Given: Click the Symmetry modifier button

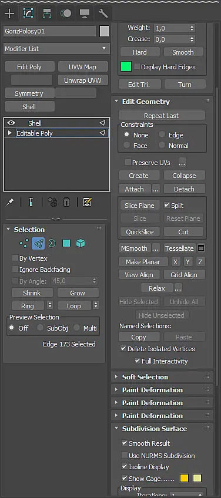Looking at the screenshot, I should coord(29,93).
